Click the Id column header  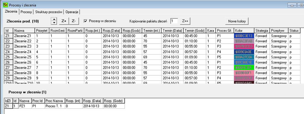click(x=9, y=31)
